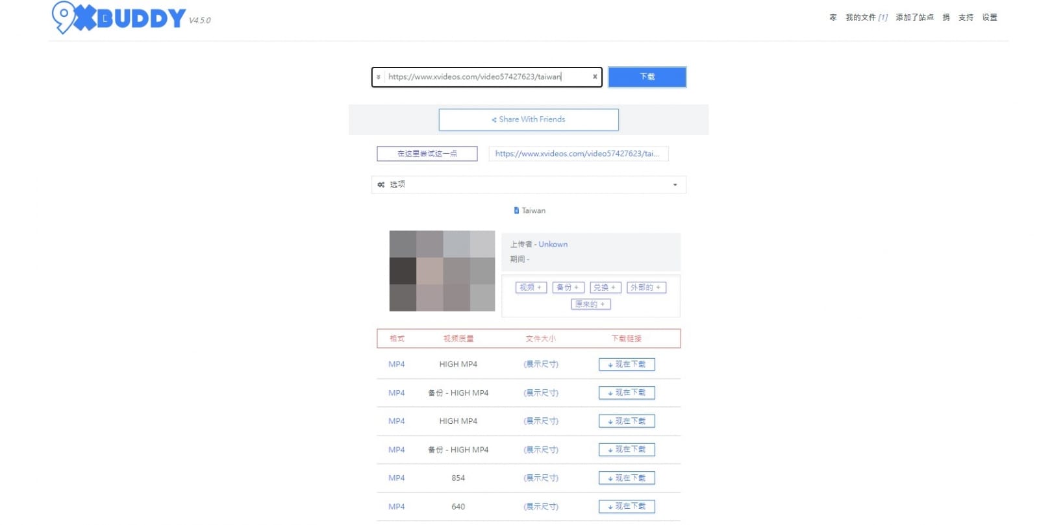1039x525 pixels.
Task: Click the file icon next to Taiwan
Action: [516, 210]
